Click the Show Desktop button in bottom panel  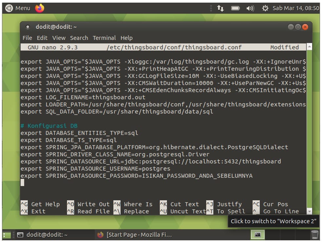coord(7,235)
